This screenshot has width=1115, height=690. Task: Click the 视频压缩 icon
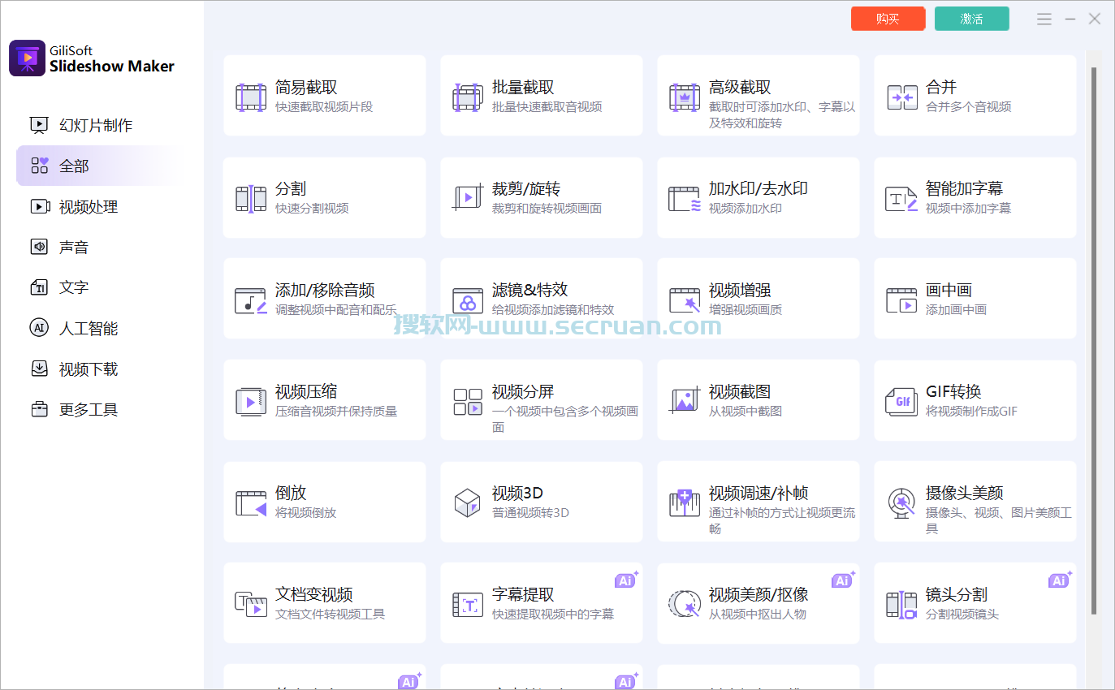tap(250, 402)
